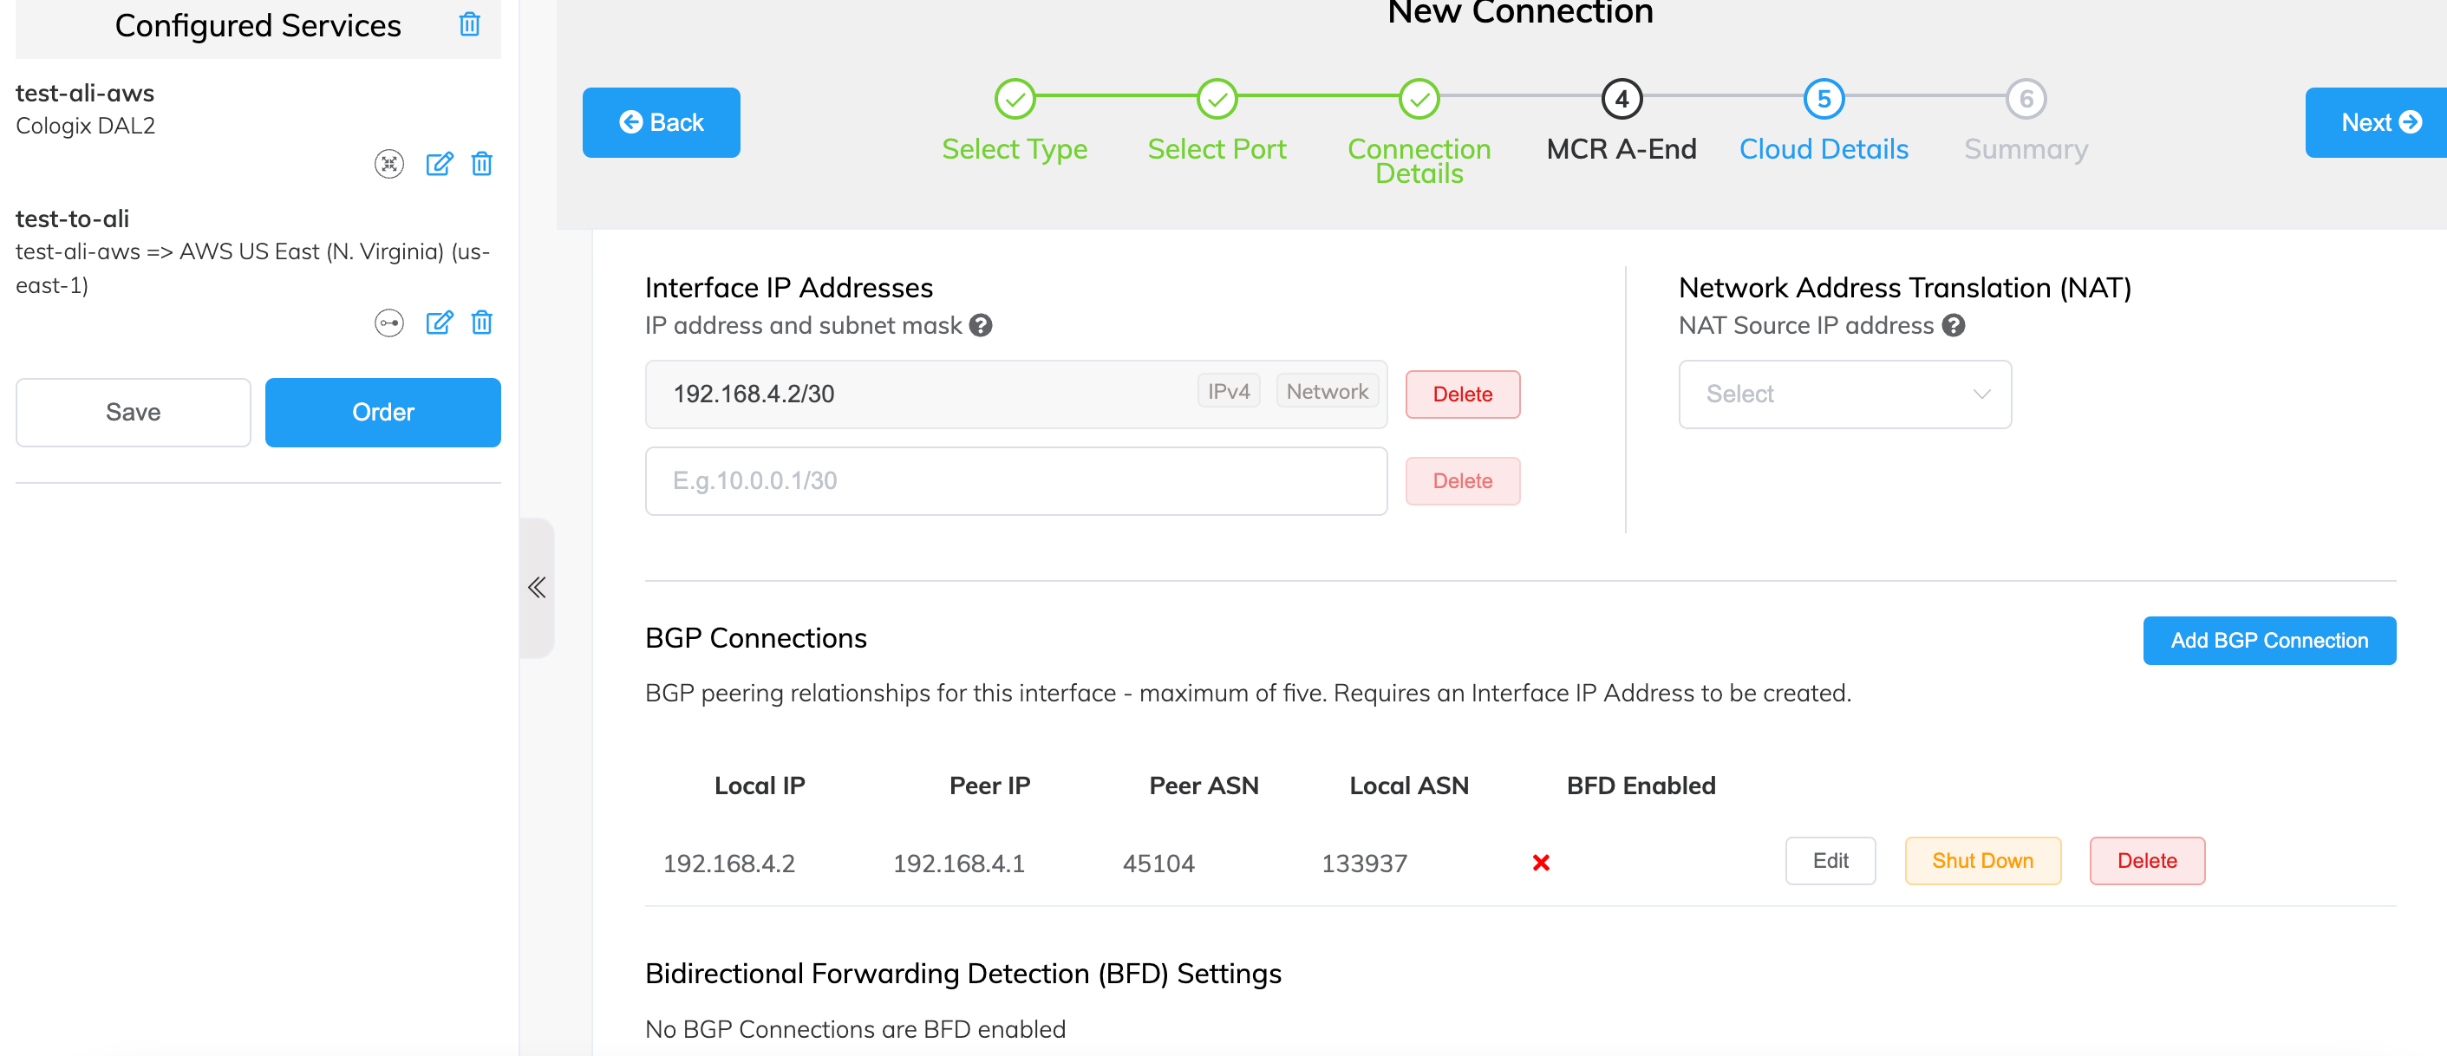Delete the test-to-ali connection via its trash icon
The height and width of the screenshot is (1056, 2447).
tap(481, 323)
